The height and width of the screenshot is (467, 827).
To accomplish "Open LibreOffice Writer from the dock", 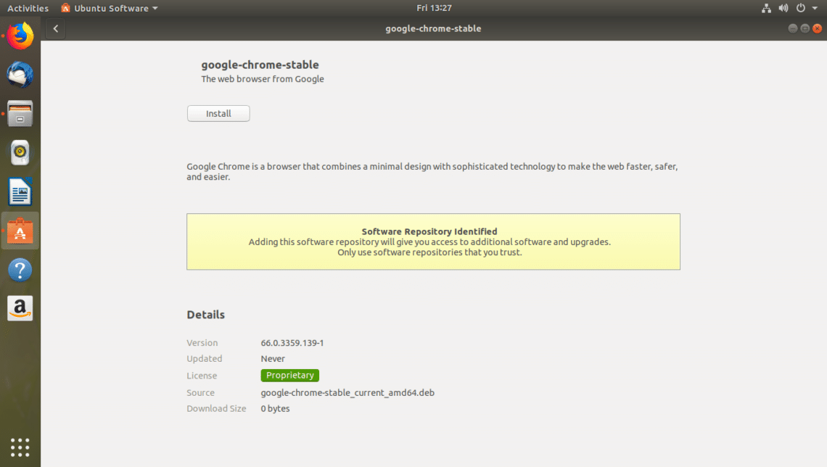I will point(20,192).
